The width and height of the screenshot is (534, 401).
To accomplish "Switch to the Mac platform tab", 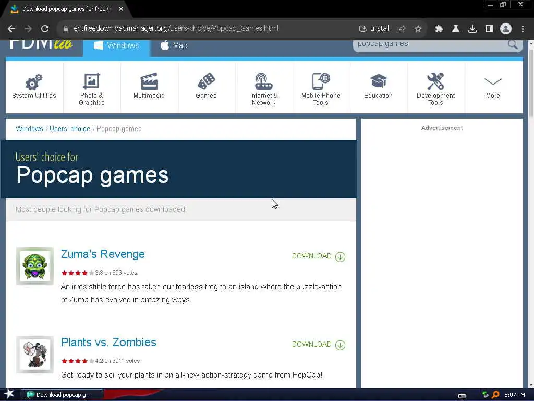I will [x=174, y=46].
